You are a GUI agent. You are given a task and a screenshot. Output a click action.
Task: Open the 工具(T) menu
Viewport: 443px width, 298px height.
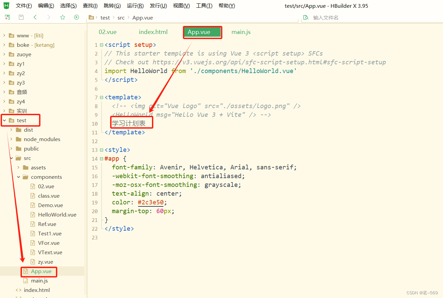point(204,6)
